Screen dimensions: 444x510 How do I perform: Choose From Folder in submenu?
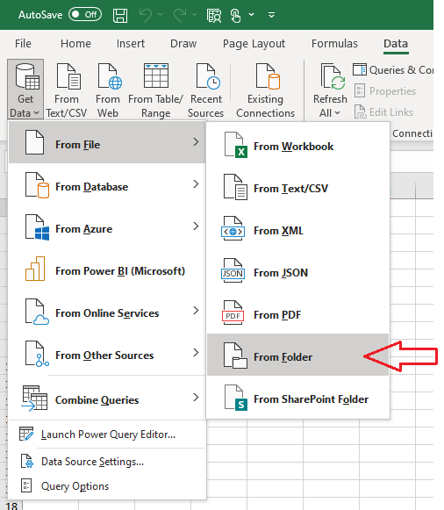297,355
